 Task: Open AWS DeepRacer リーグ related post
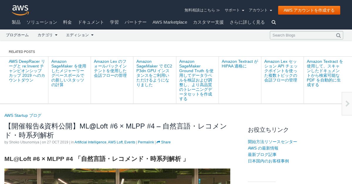(x=27, y=71)
